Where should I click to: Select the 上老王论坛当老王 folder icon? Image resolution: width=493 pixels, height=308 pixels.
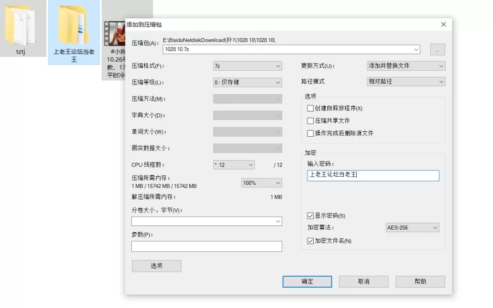(x=73, y=25)
